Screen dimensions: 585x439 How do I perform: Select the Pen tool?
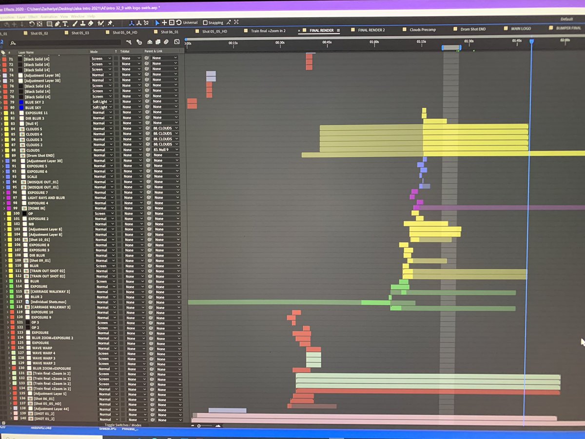point(57,23)
